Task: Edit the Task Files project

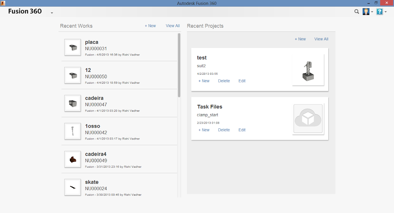Action: pos(242,130)
